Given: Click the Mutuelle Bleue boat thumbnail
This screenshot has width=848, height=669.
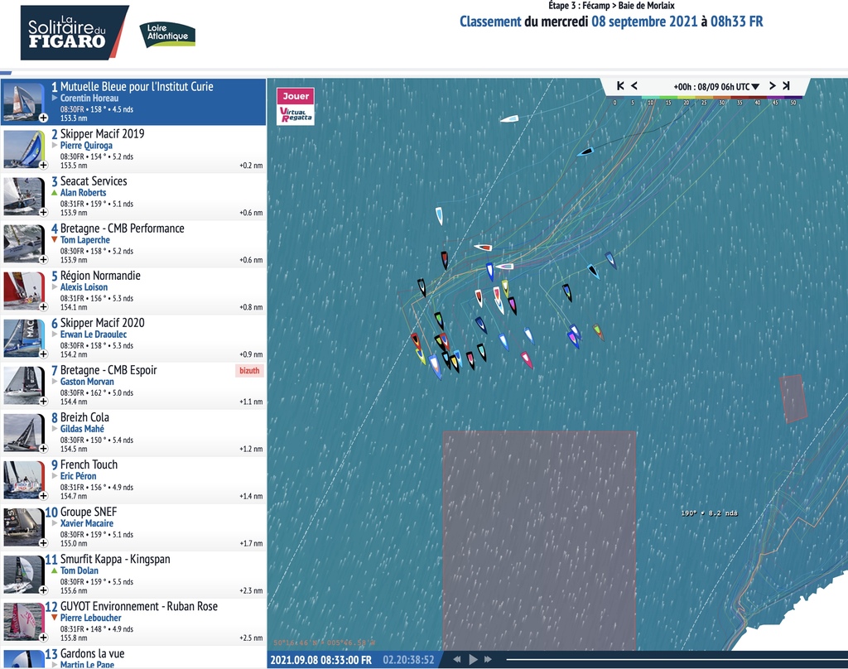Looking at the screenshot, I should click(23, 102).
